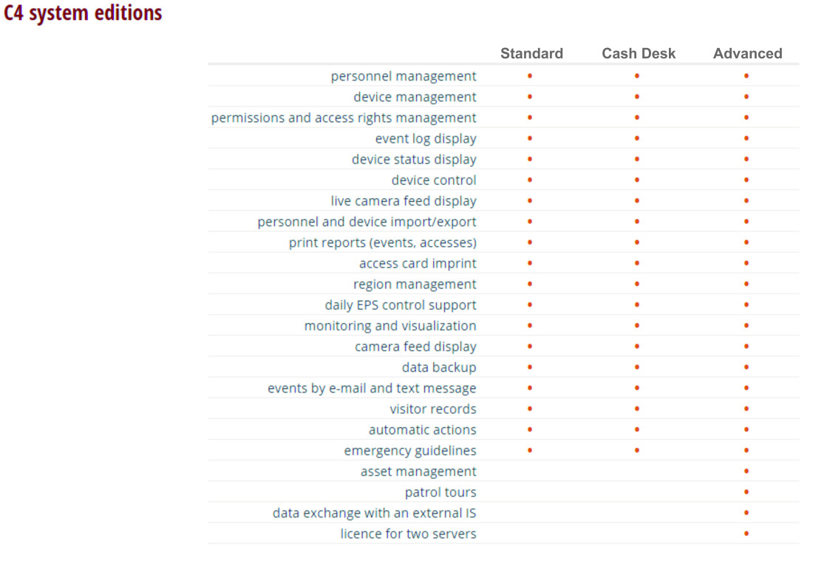Screen dimensions: 813x561
Task: Click the Standard dot for emergency guidelines
Action: 530,450
